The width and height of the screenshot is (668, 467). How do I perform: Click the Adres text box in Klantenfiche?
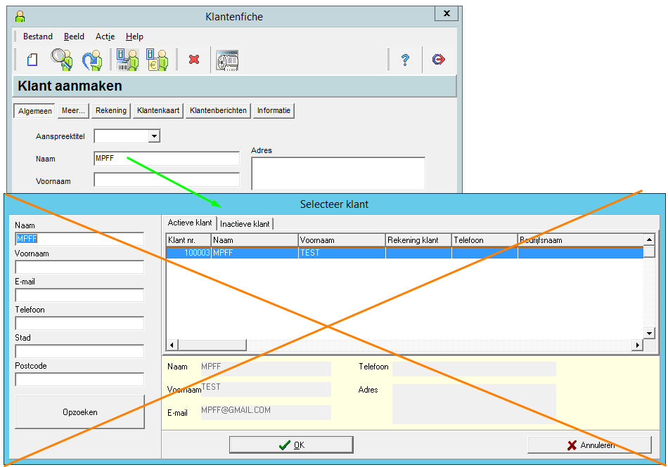[338, 173]
